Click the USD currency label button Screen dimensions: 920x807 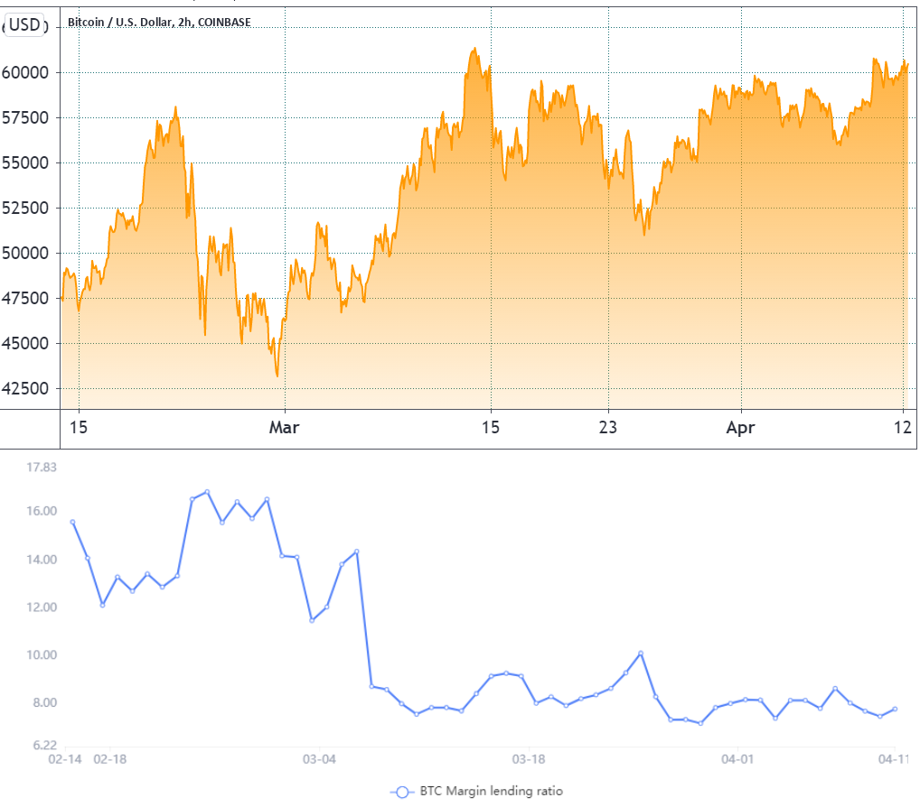coord(24,25)
